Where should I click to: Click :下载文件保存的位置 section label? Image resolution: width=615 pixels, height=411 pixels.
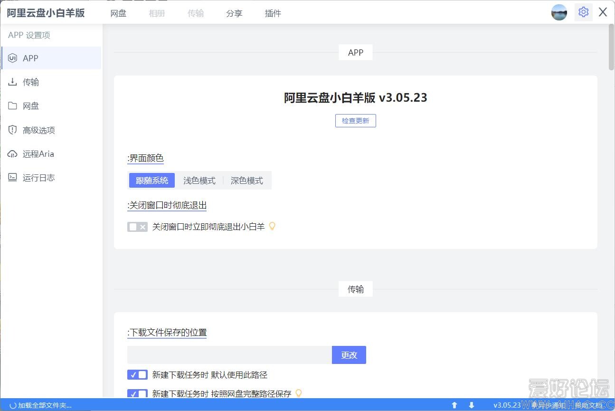(x=167, y=332)
